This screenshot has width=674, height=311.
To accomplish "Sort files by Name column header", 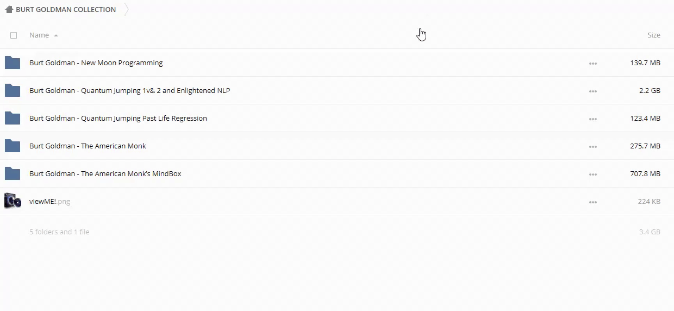I will [x=39, y=35].
